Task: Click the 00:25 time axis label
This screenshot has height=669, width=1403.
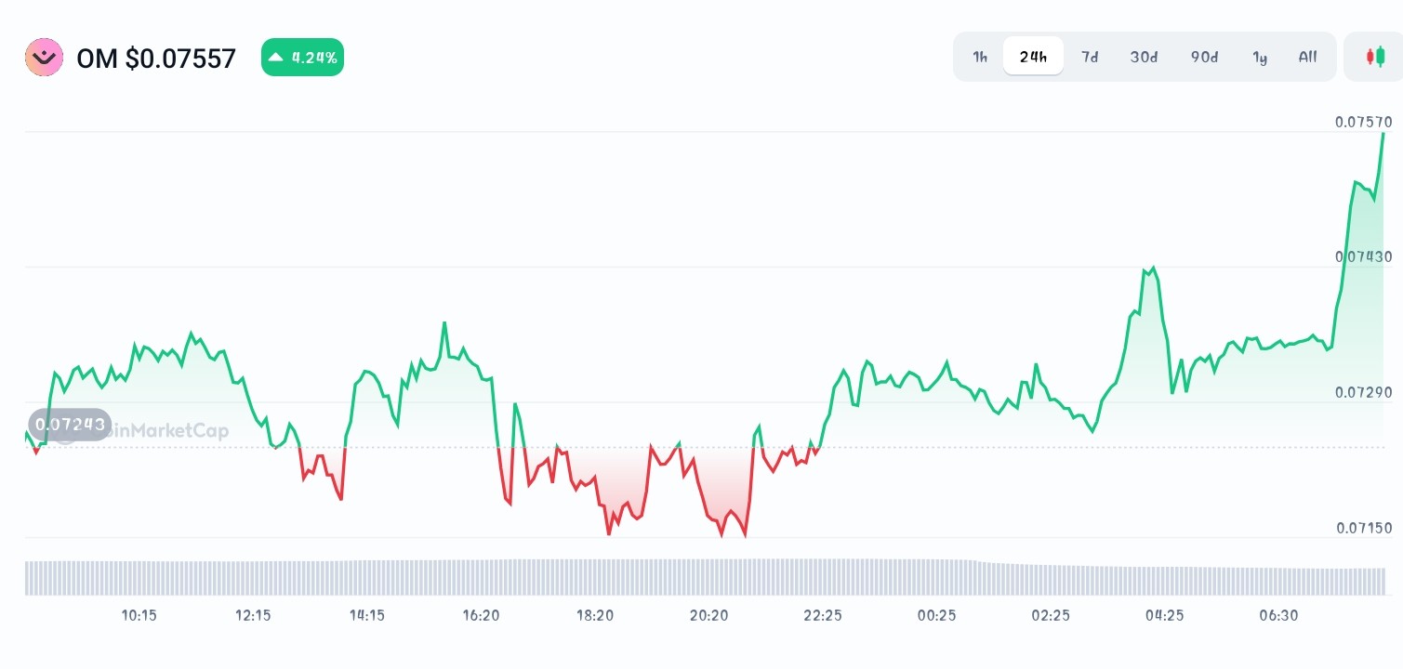Action: 936,615
